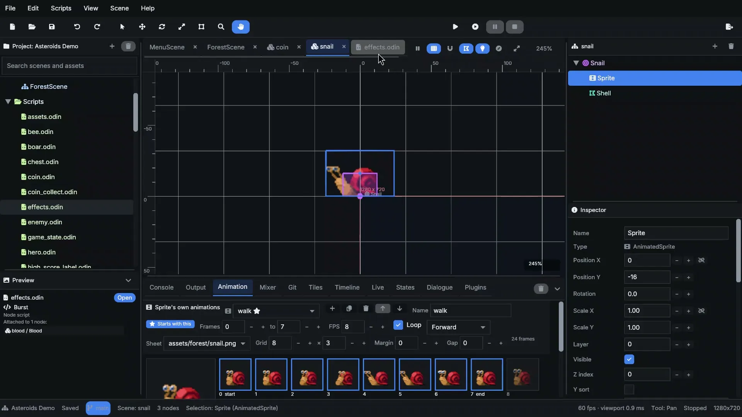742x417 pixels.
Task: Click the export icon at top right
Action: tap(729, 27)
